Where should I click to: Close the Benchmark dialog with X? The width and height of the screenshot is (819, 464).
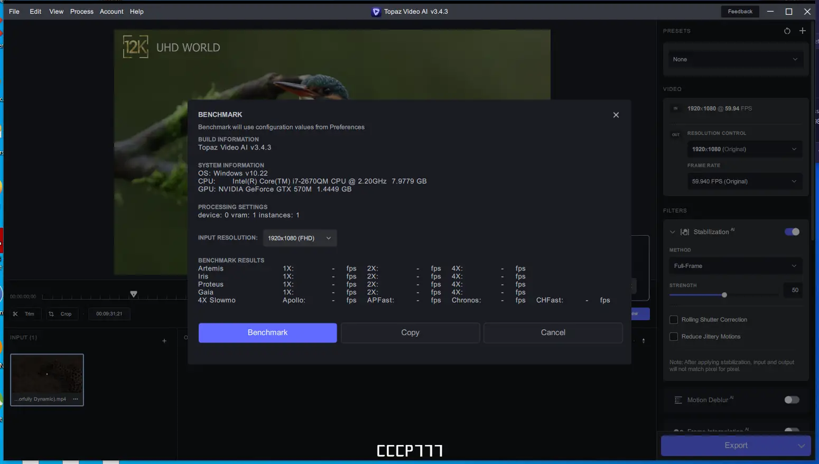pos(616,115)
